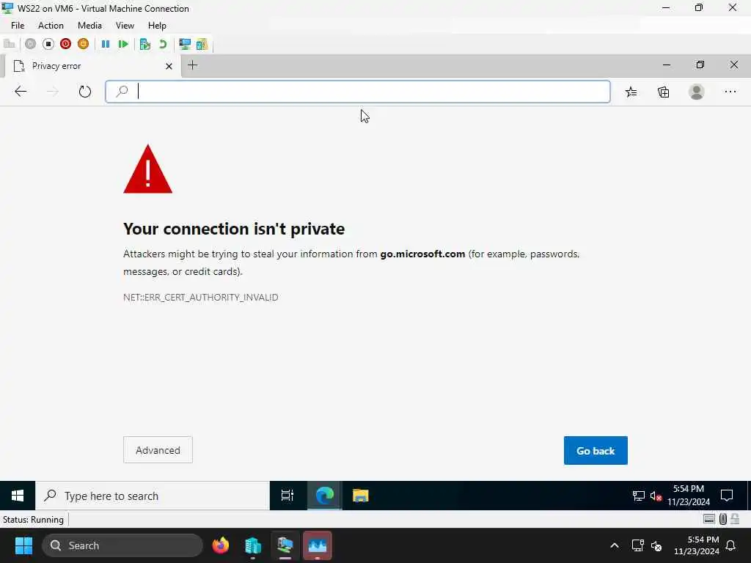Open Edge Settings and more menu
This screenshot has width=751, height=563.
tap(730, 92)
